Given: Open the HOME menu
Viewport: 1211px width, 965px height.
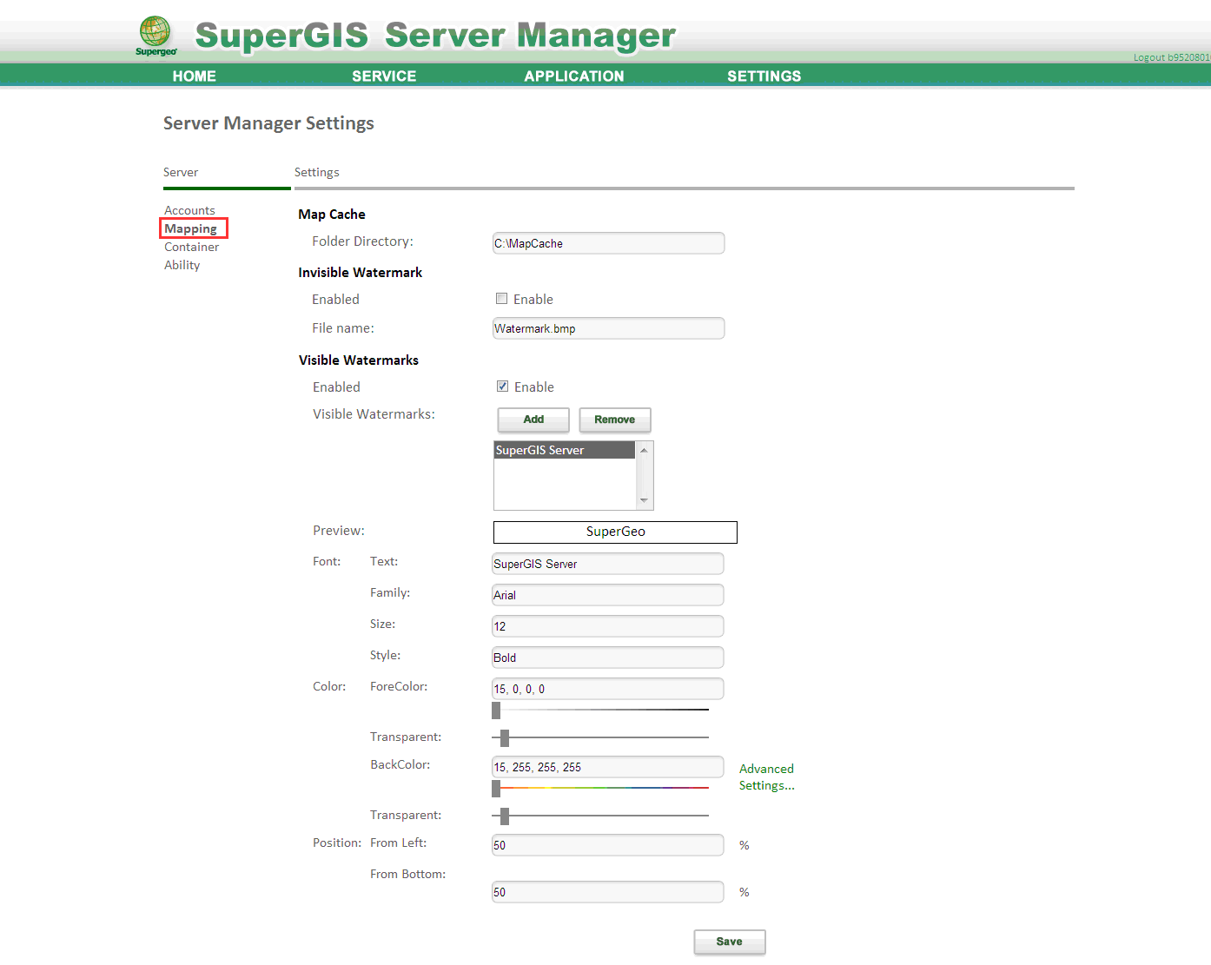Looking at the screenshot, I should [x=194, y=76].
